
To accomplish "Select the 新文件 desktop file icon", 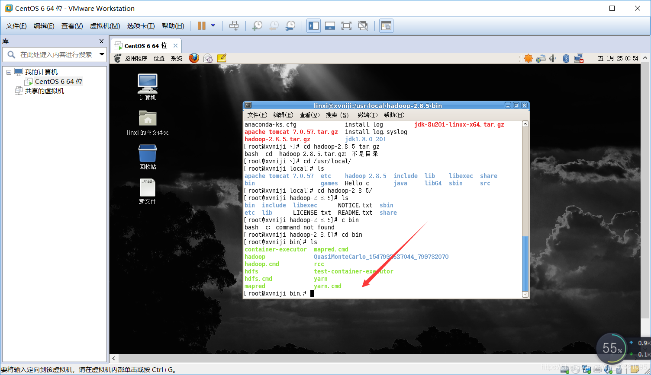I will [148, 191].
